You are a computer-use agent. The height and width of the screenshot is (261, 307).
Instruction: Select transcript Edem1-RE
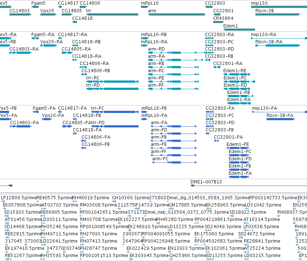coord(237,74)
